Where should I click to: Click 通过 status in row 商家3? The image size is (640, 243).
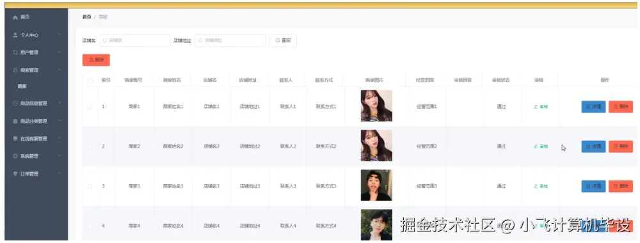coord(501,186)
